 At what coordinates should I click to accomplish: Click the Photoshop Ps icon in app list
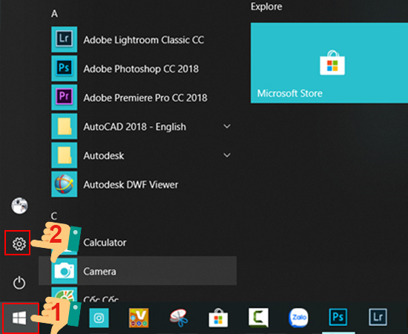tap(65, 68)
